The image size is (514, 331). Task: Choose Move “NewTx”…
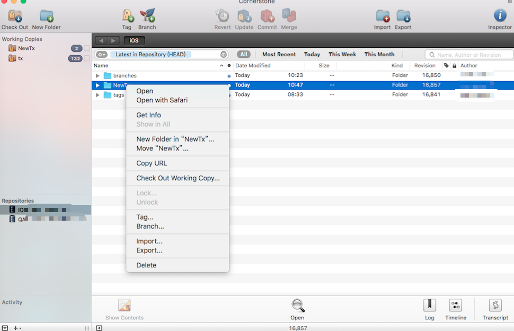click(178, 149)
